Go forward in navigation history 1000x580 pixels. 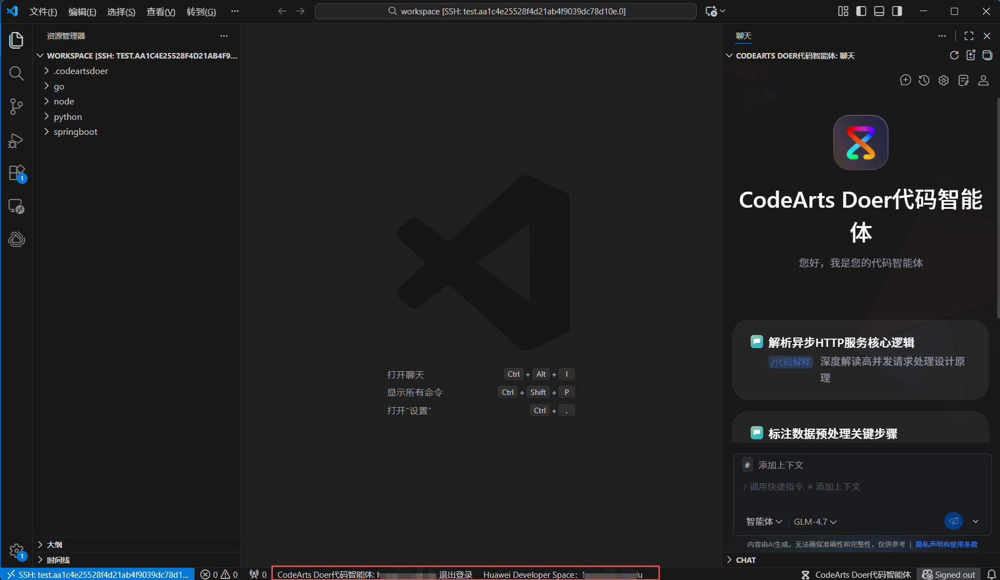pyautogui.click(x=300, y=11)
